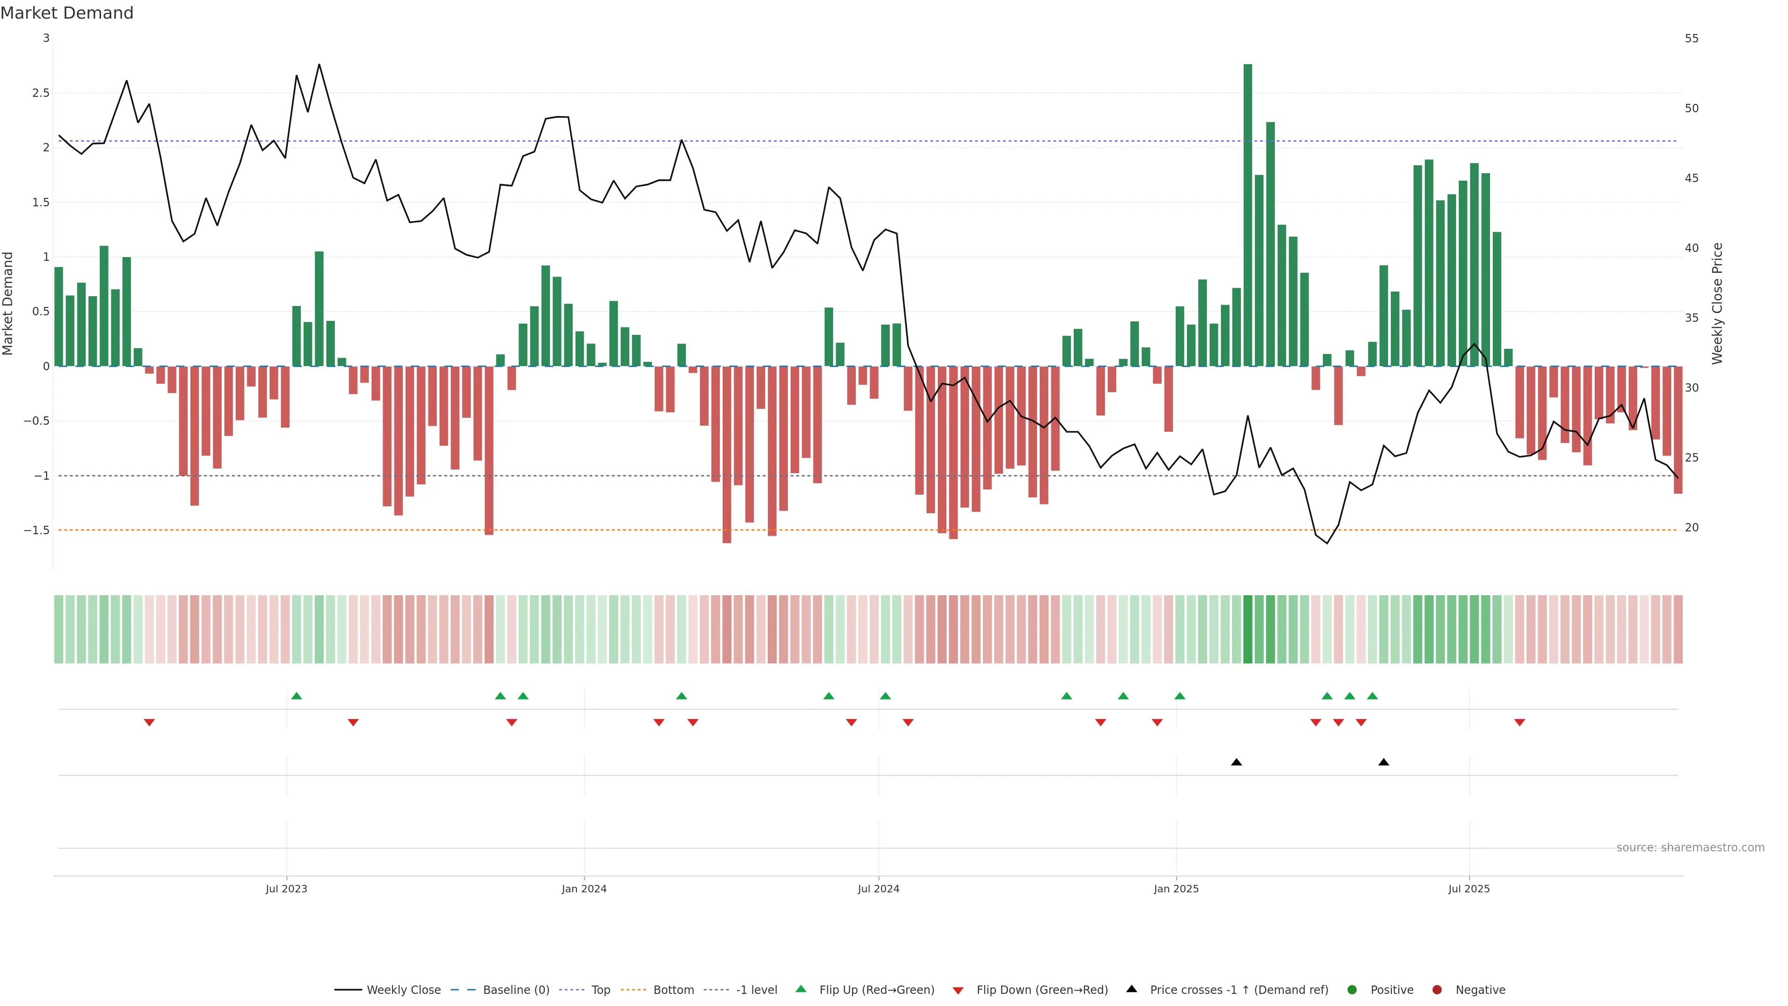The image size is (1788, 1006).
Task: Click red Negative circle in legend
Action: (1437, 990)
